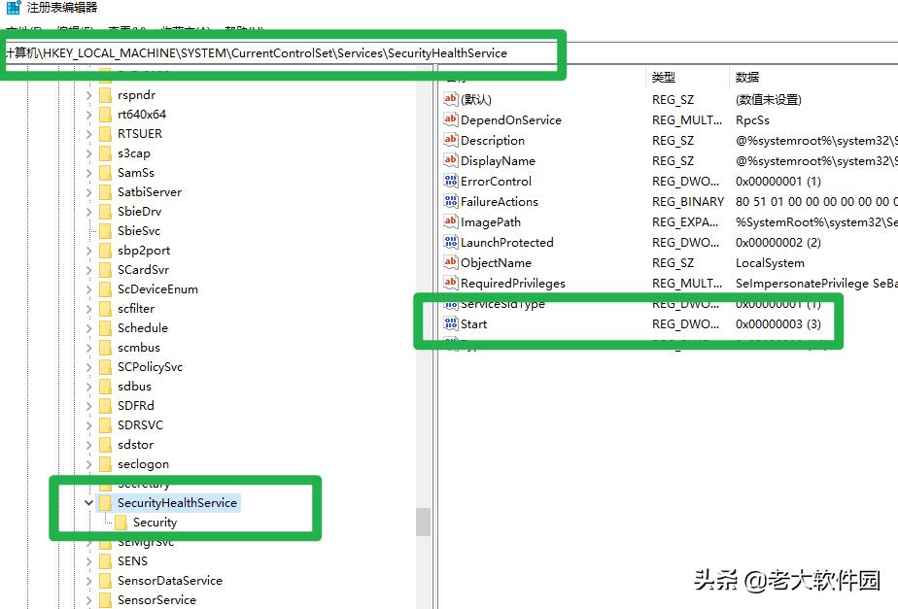The height and width of the screenshot is (609, 898).
Task: Click the rt640x64 folder icon
Action: point(105,115)
